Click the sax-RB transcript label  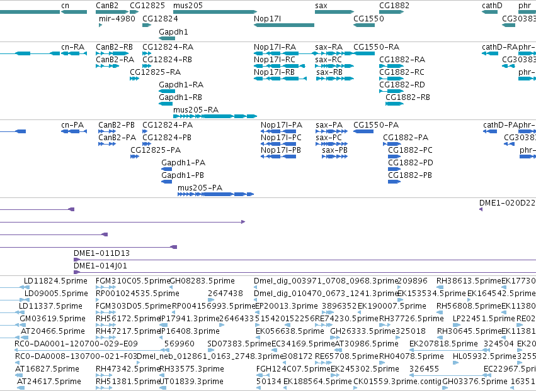329,72
